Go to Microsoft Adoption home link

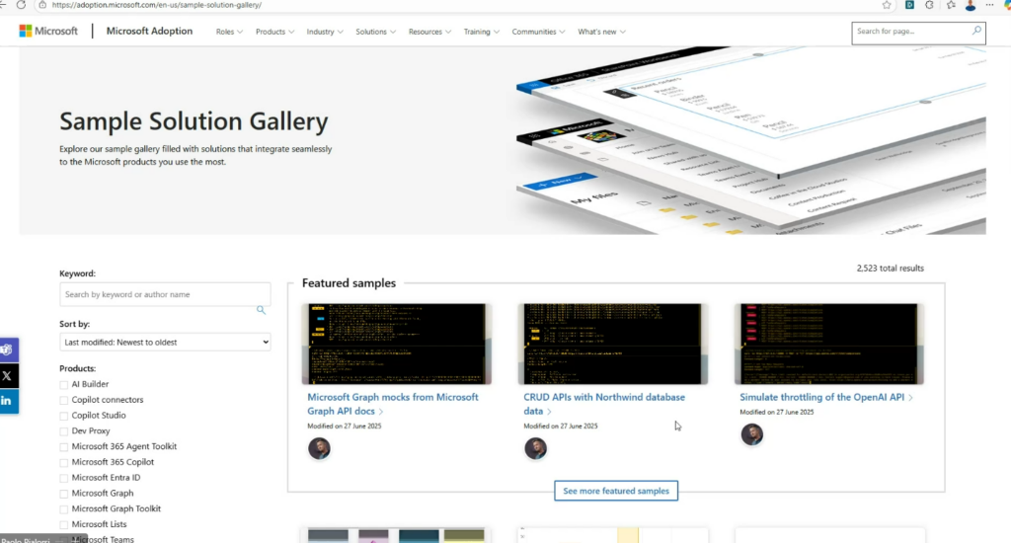click(149, 31)
